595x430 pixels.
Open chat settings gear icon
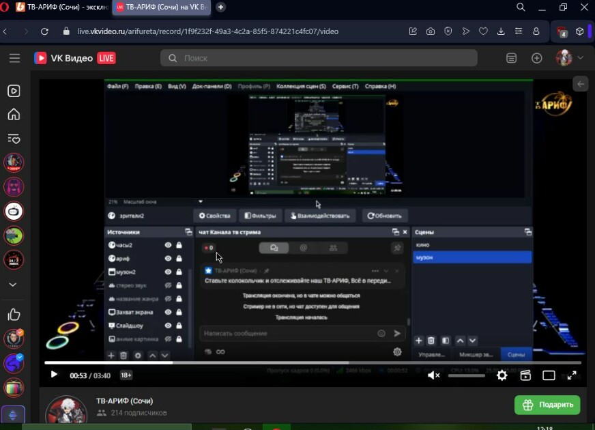(x=397, y=352)
